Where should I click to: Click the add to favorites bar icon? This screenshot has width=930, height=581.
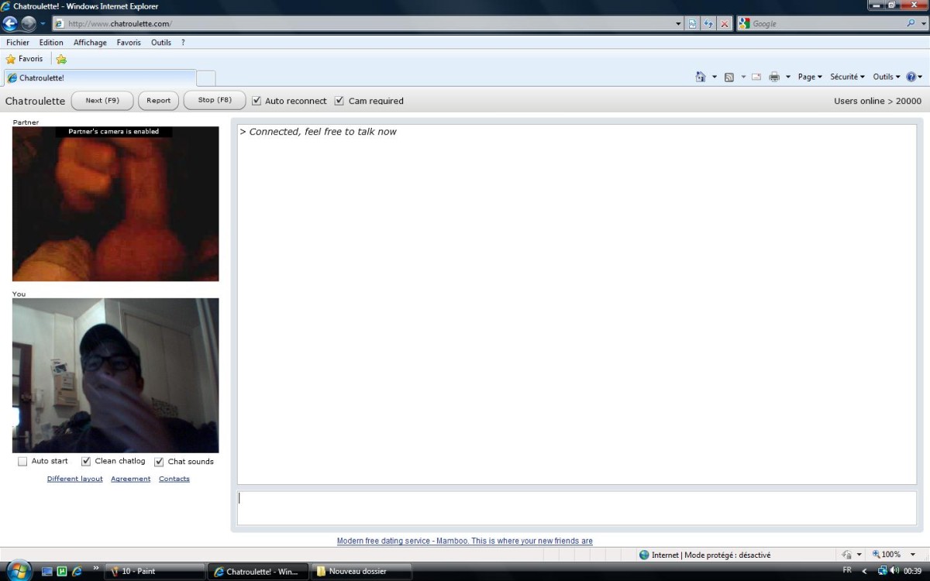(x=61, y=59)
